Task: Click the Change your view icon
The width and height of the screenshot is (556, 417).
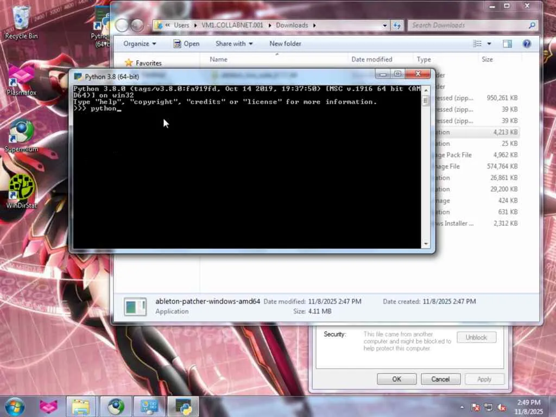Action: 477,43
